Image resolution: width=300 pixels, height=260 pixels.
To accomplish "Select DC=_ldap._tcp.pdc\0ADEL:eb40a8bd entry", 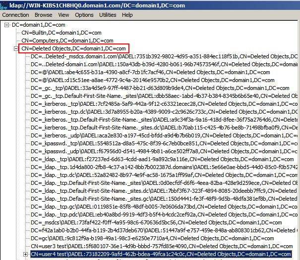I will [164, 215].
